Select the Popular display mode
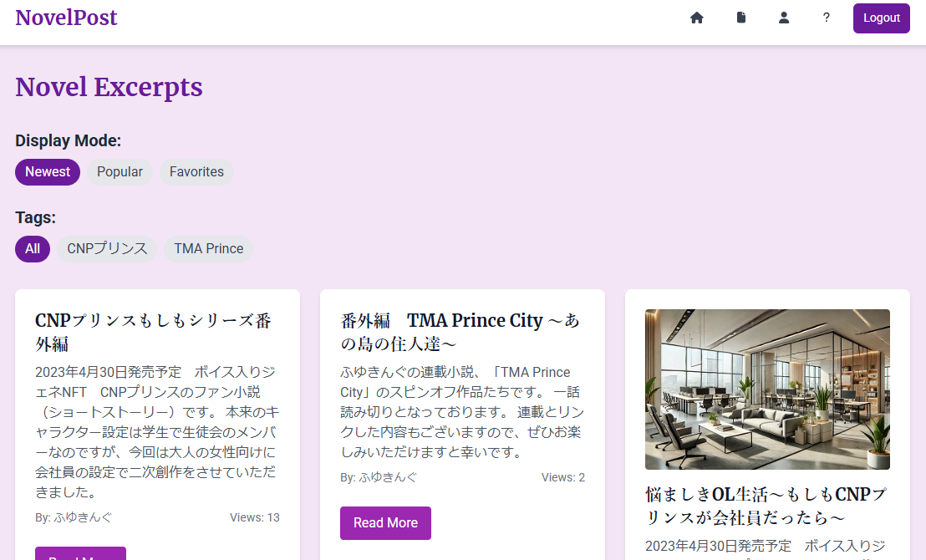 coord(120,171)
